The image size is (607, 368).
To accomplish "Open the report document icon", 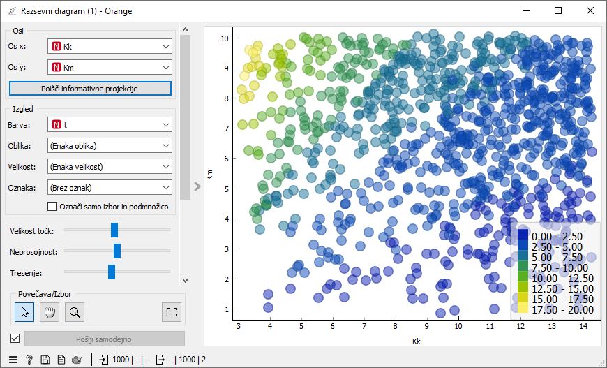I will click(x=61, y=360).
